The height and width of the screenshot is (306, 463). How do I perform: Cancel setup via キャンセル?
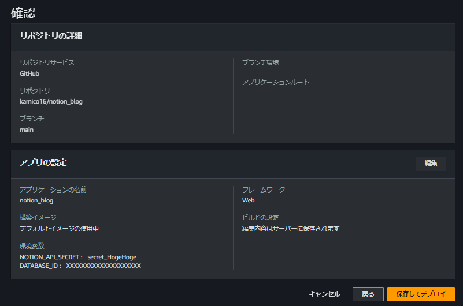(x=324, y=294)
